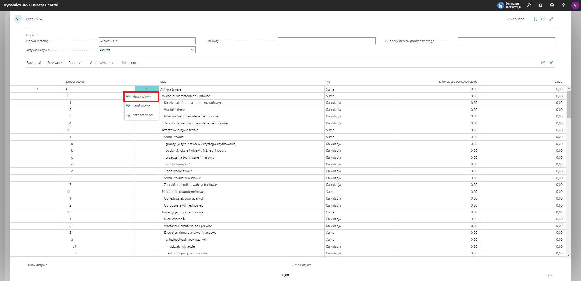Open the user account avatar M
The image size is (581, 281).
click(x=575, y=5)
